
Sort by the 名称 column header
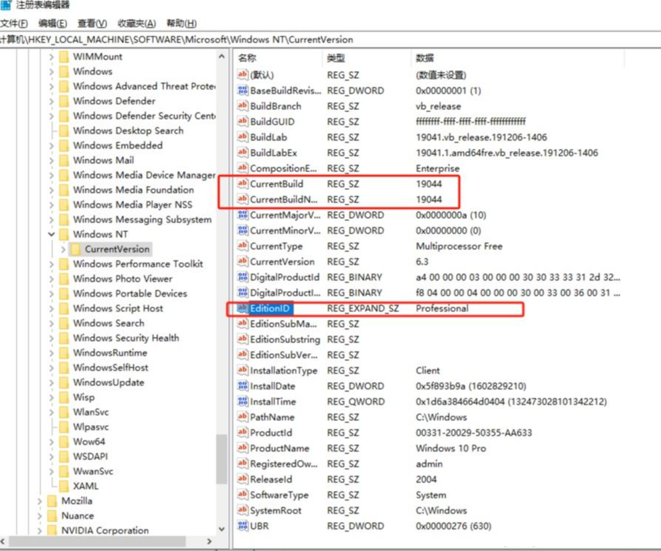tap(278, 58)
